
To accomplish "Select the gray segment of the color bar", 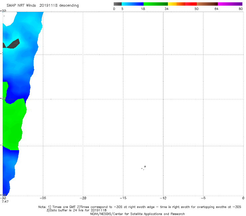I will click(x=117, y=4).
